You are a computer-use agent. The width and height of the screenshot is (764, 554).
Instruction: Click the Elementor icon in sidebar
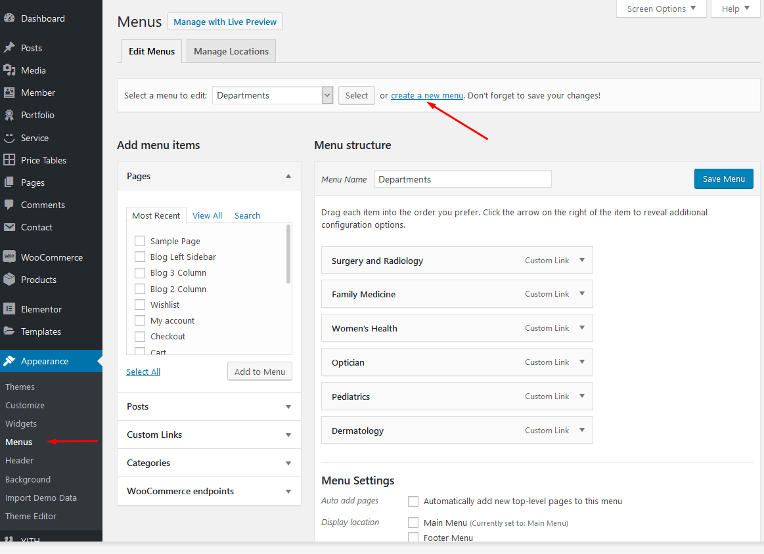(9, 309)
